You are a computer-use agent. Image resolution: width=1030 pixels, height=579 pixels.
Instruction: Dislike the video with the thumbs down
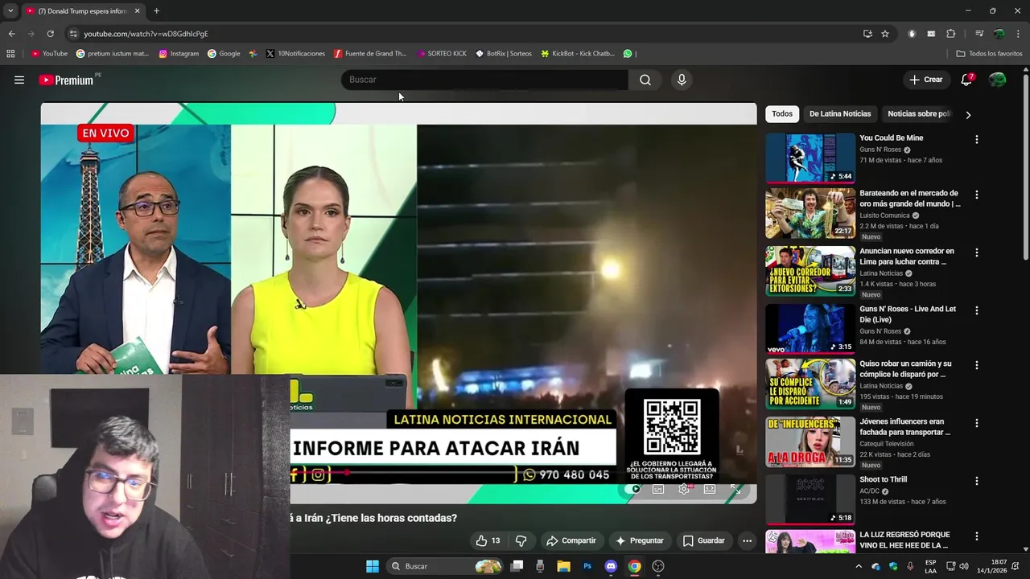[521, 540]
